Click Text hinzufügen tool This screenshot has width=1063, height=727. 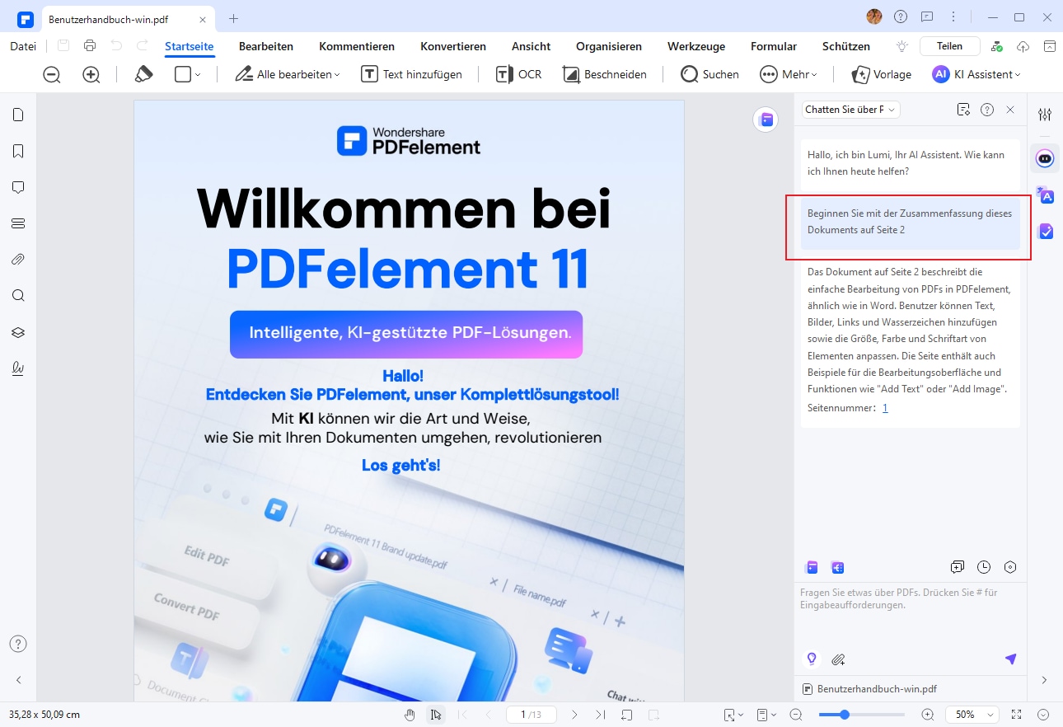click(x=411, y=74)
